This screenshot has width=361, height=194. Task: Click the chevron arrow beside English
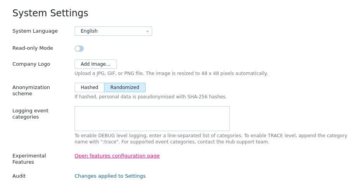pos(148,31)
